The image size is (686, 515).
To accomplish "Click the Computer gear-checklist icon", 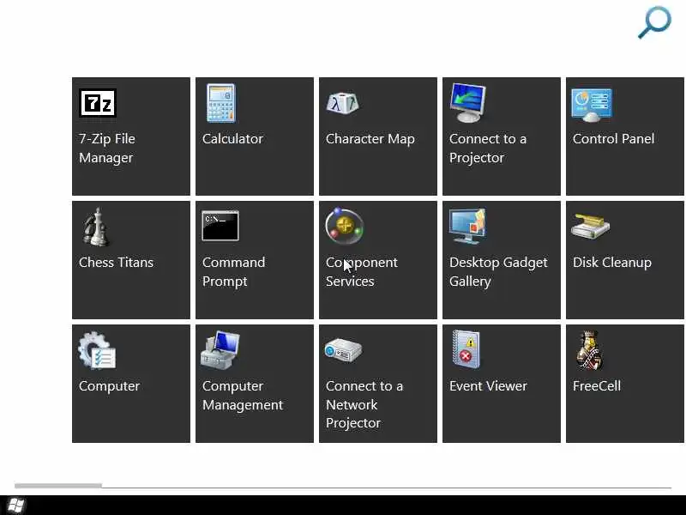I will tap(97, 350).
